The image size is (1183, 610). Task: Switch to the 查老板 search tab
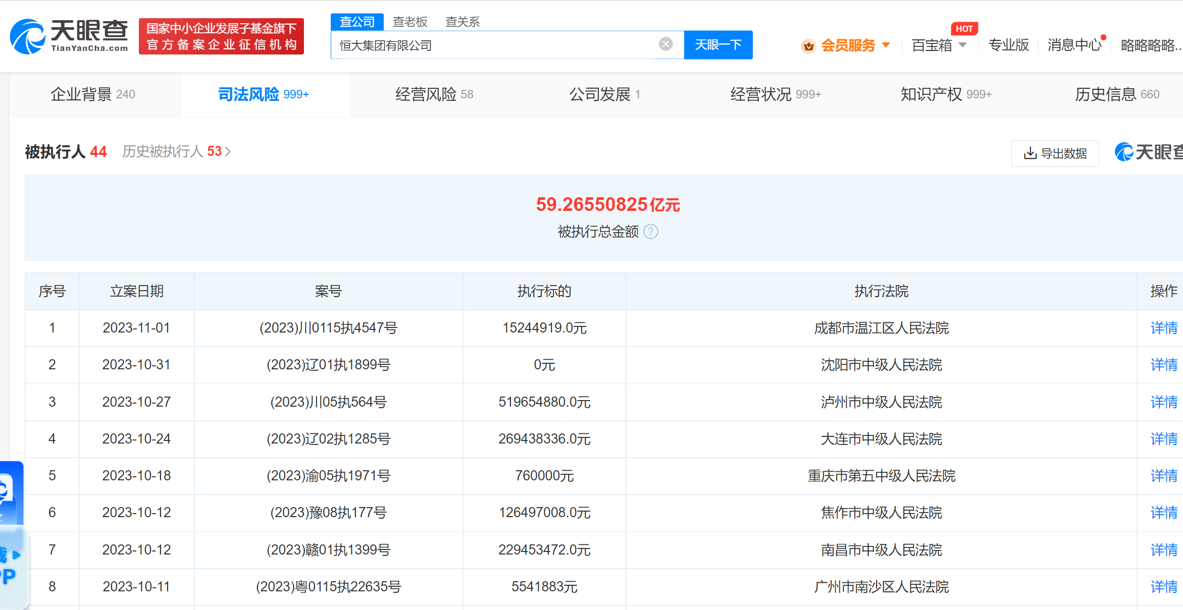pos(410,22)
